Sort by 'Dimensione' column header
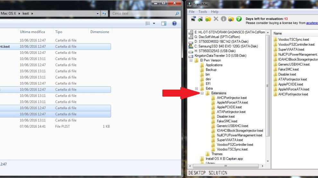 [100, 32]
